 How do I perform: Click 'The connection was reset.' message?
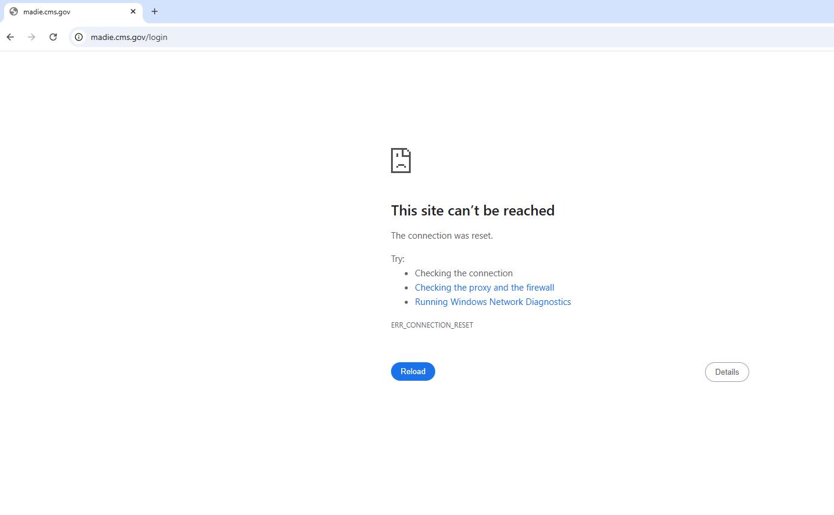tap(442, 236)
